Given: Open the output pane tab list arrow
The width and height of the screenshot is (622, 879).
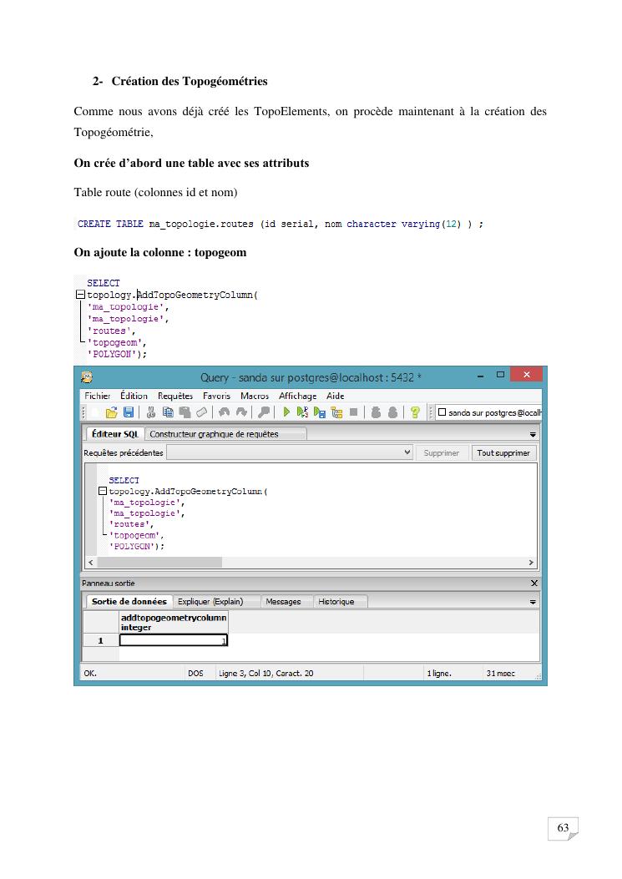Looking at the screenshot, I should [x=533, y=602].
